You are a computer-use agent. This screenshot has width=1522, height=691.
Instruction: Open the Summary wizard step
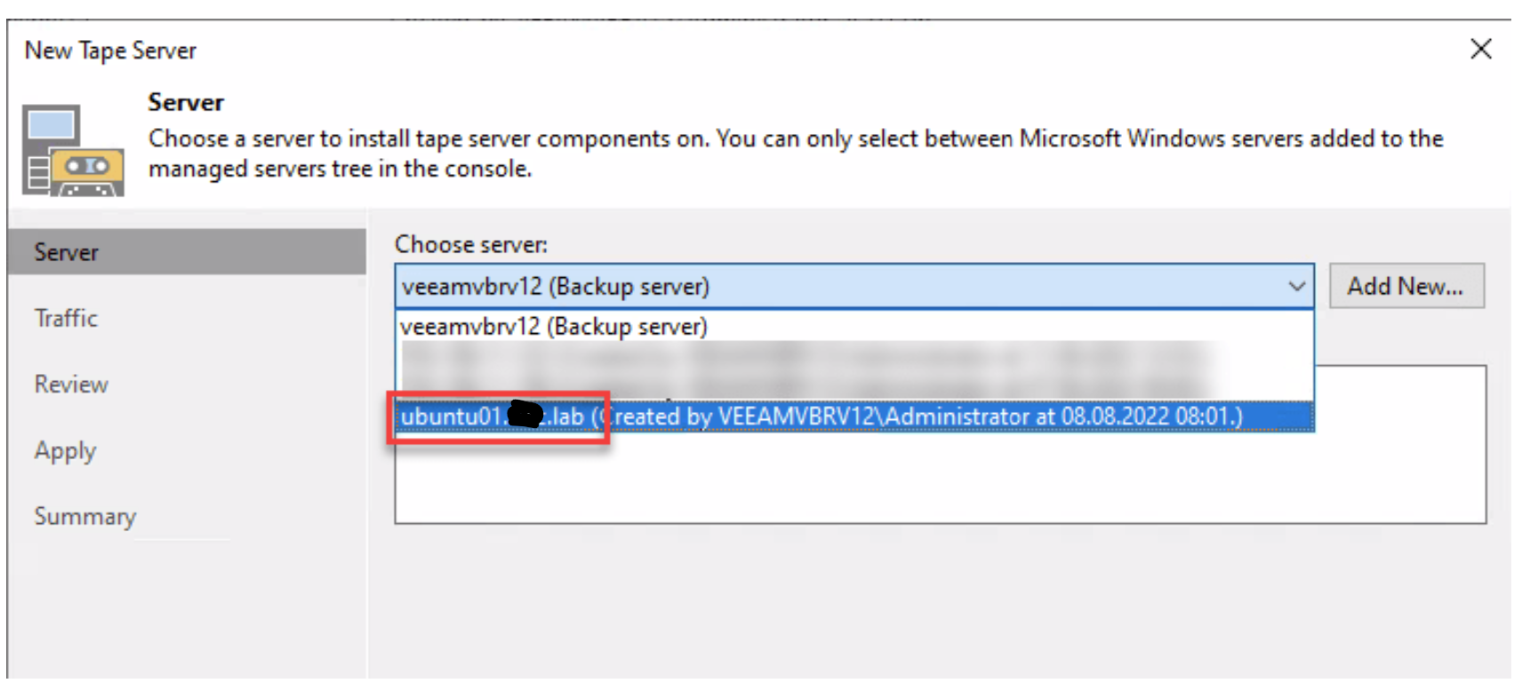[85, 516]
